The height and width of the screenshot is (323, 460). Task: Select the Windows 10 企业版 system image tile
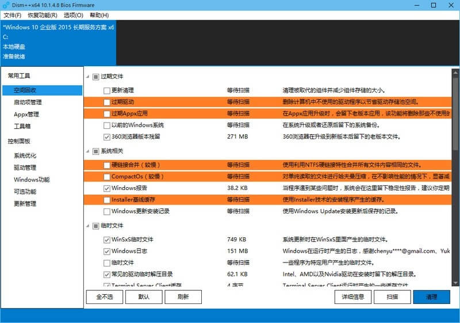(x=57, y=41)
